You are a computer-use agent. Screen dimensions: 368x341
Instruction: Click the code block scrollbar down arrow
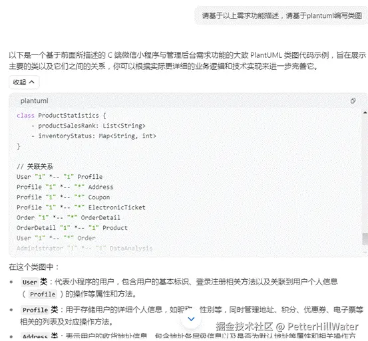click(x=365, y=252)
